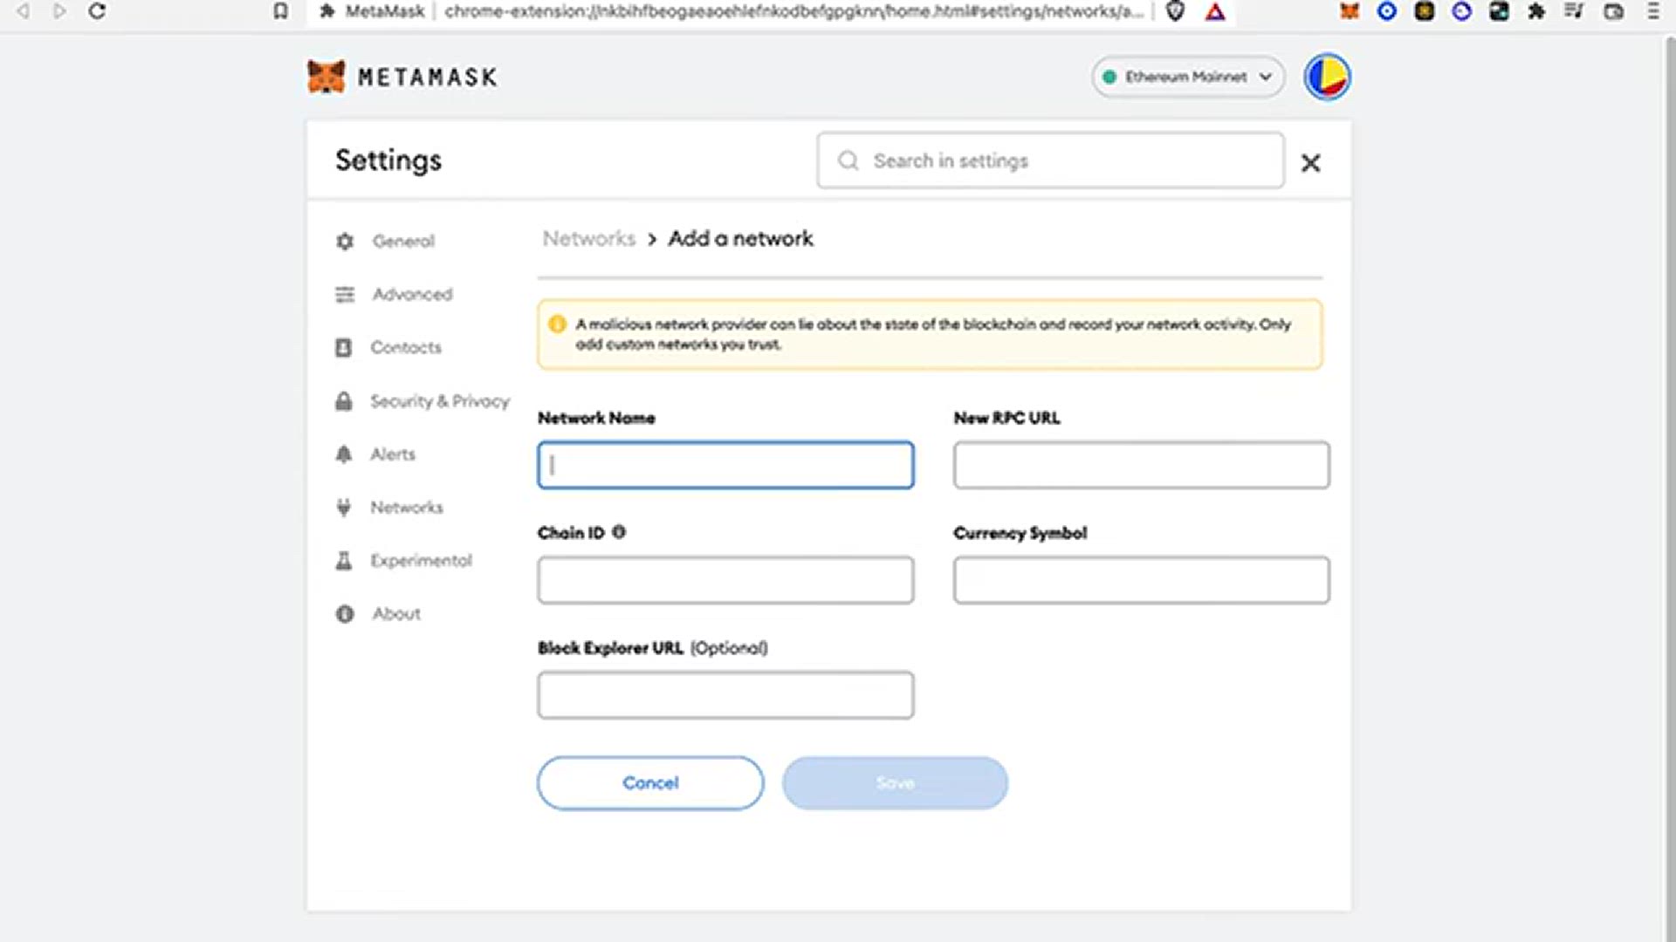Click the Chain ID info icon
The height and width of the screenshot is (942, 1676).
pyautogui.click(x=619, y=532)
